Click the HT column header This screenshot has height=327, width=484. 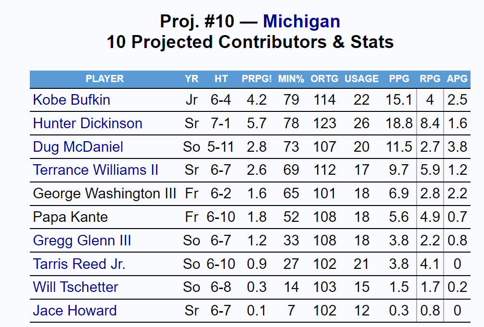click(221, 79)
